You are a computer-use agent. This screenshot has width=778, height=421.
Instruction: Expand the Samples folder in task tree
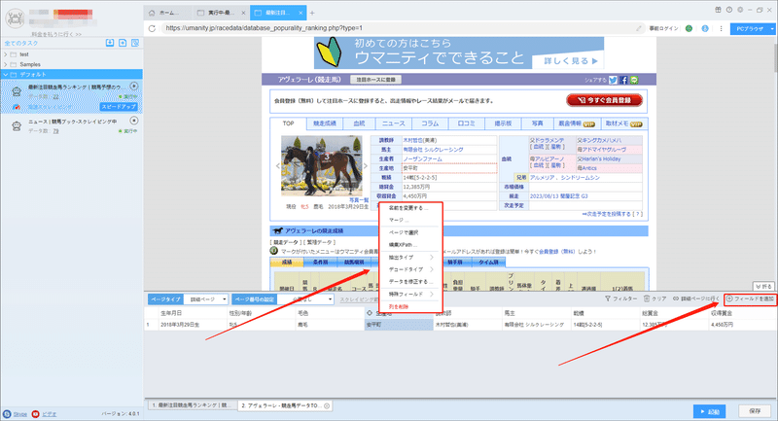[x=6, y=64]
